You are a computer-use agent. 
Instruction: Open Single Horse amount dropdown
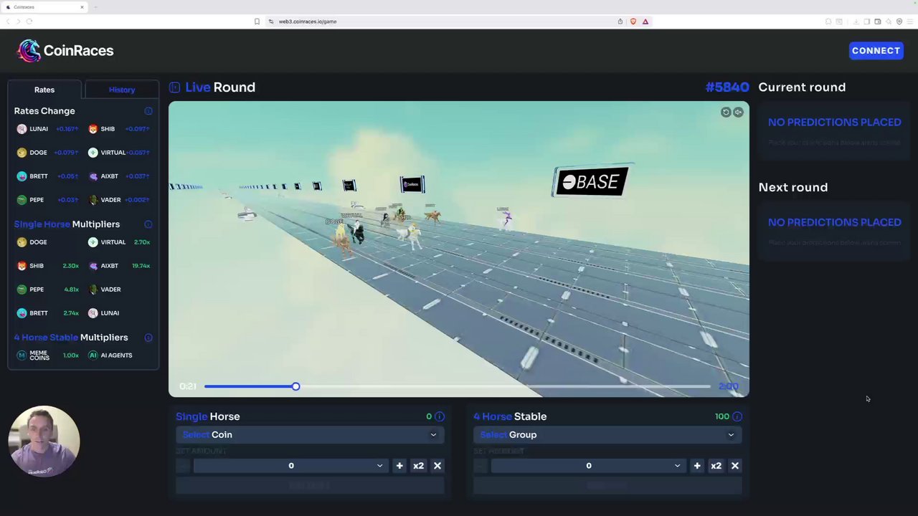pos(290,466)
